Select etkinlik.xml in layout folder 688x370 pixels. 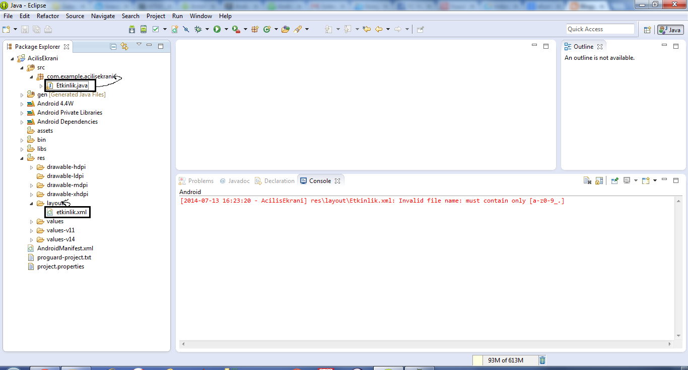[x=72, y=212]
